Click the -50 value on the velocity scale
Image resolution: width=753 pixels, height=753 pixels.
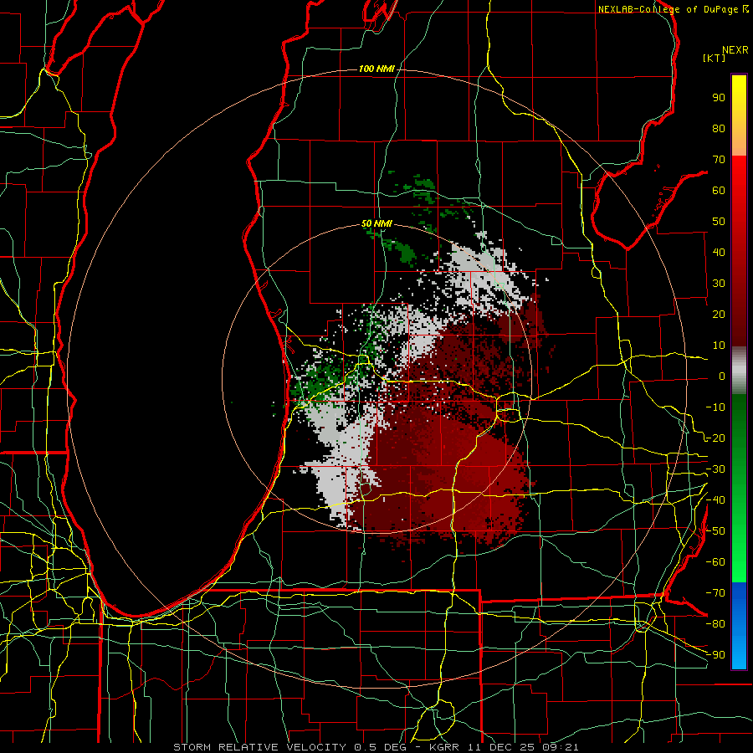tap(715, 531)
